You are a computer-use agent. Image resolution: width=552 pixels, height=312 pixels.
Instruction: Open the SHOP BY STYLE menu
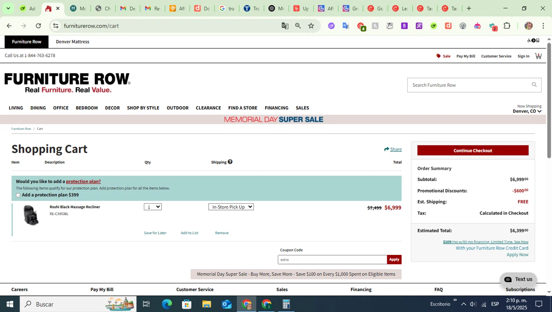(x=143, y=108)
